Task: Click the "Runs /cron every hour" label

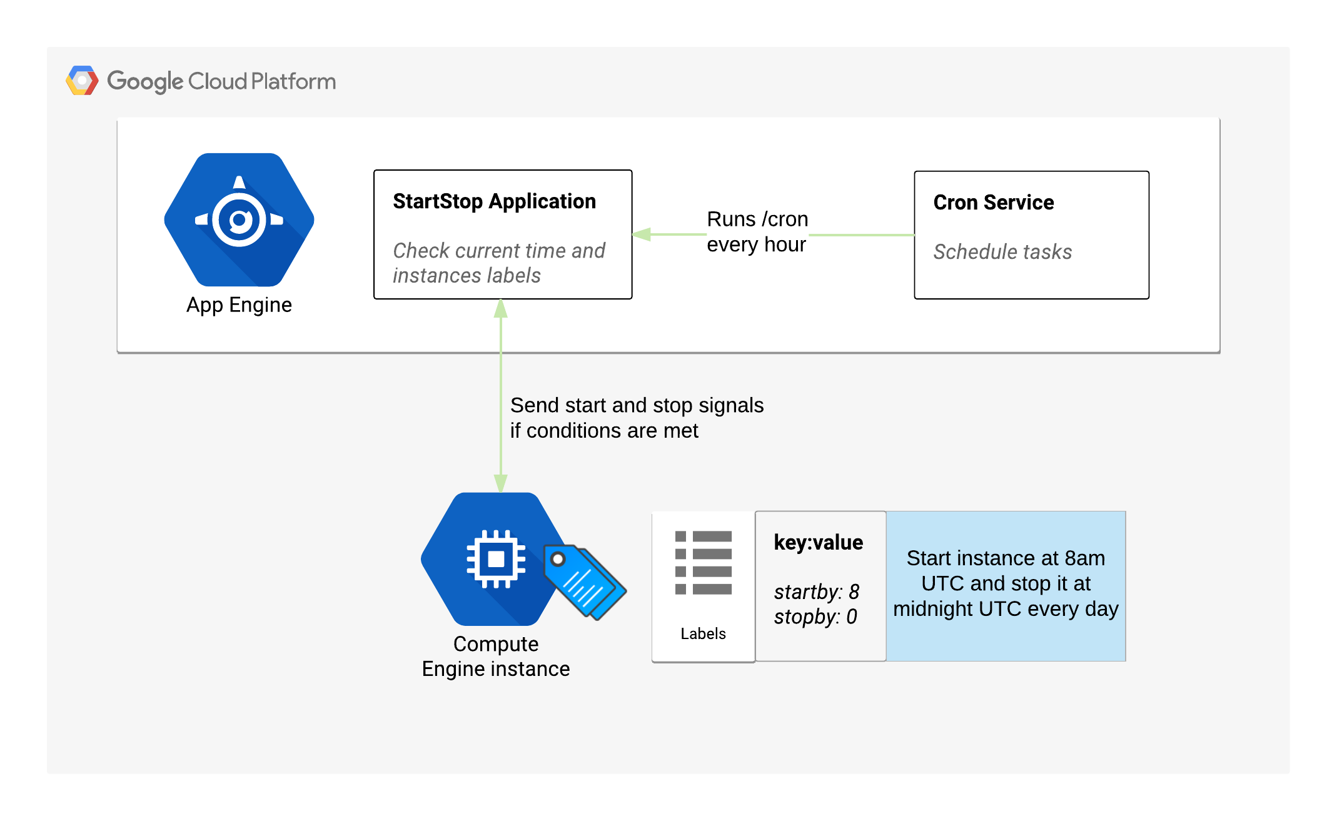Action: [757, 231]
